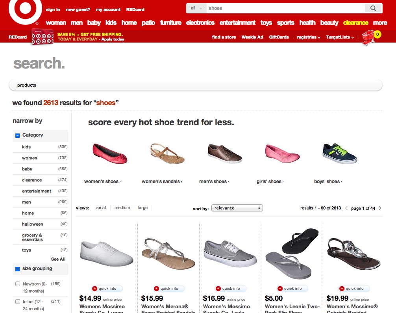Screen dimensions: 396x313
Task: Check the Infant (12-24 months) filter
Action: coord(17,302)
